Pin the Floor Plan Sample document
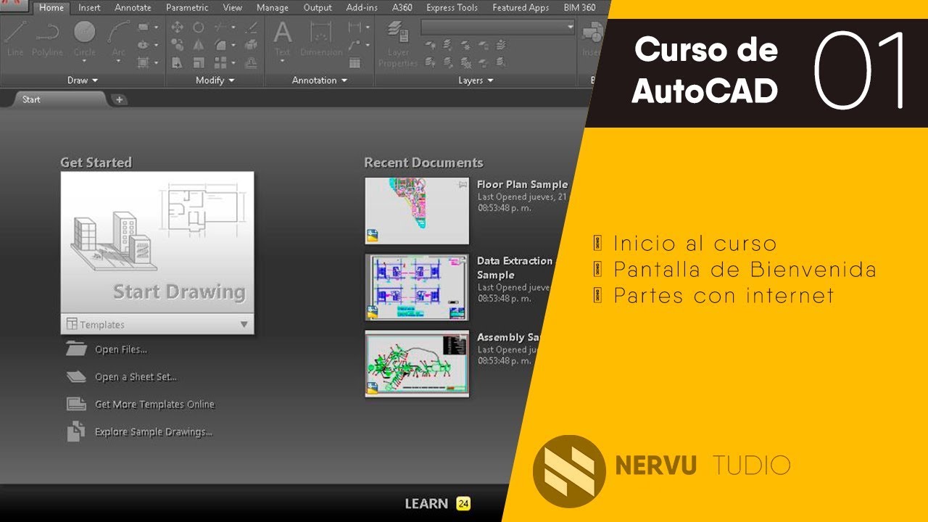928x522 pixels. 463,185
